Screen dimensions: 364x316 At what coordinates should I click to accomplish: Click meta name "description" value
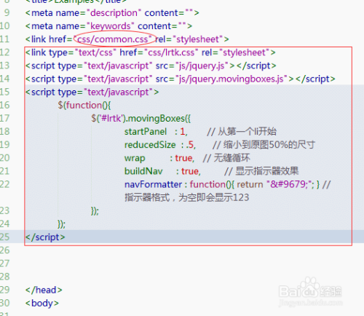pyautogui.click(x=114, y=13)
